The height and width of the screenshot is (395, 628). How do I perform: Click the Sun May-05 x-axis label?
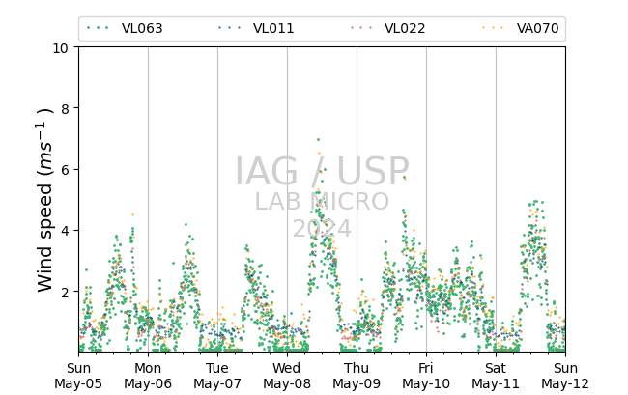coord(78,376)
